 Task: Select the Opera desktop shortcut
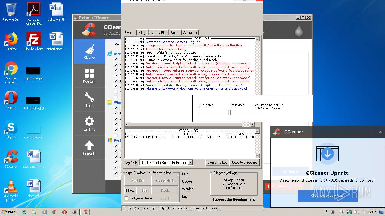(11, 100)
